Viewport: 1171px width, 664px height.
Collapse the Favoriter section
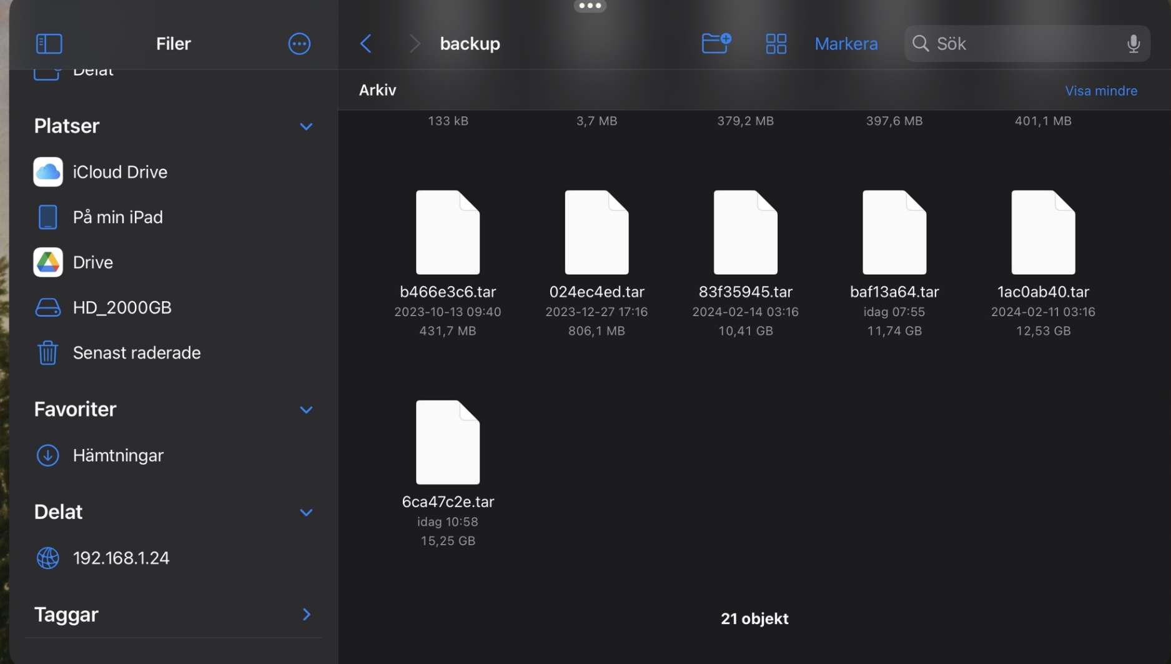306,410
